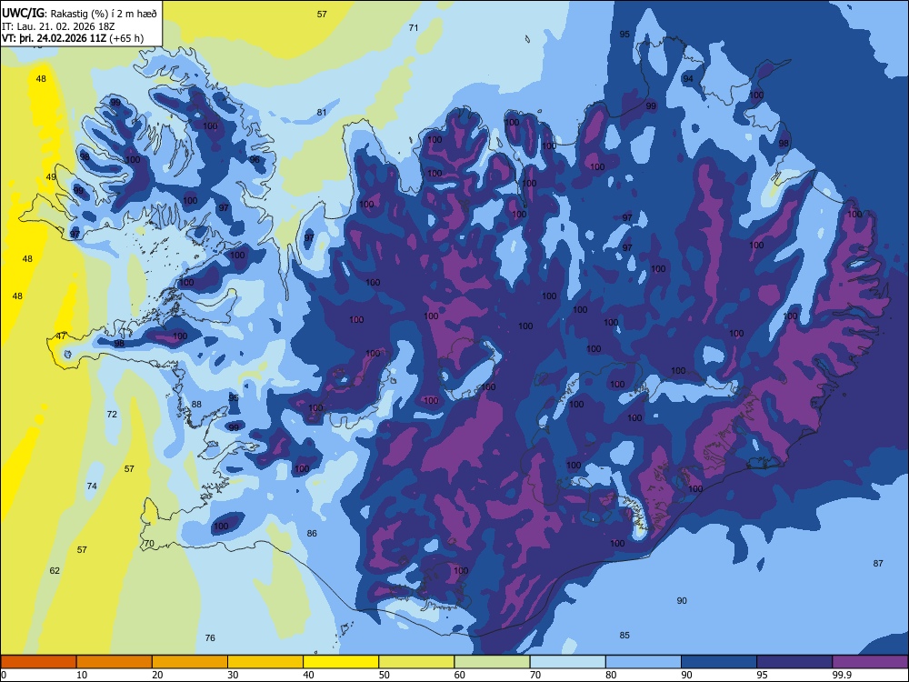909x682 pixels.
Task: Click the map value '74' in the southwest sea
Action: (x=92, y=486)
